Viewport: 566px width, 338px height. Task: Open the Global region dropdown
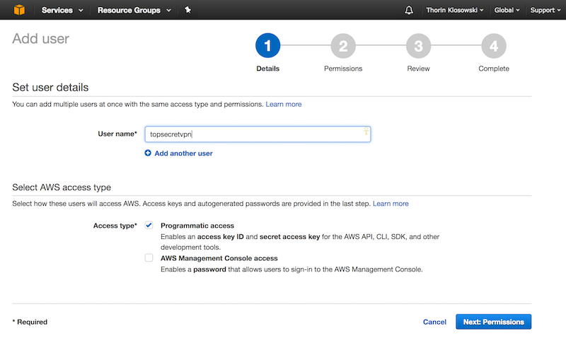[x=507, y=10]
